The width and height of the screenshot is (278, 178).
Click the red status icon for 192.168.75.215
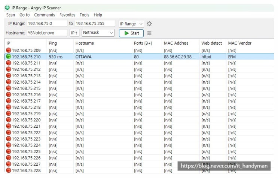coord(8,88)
